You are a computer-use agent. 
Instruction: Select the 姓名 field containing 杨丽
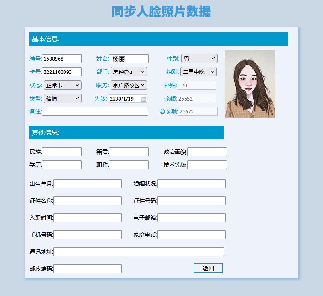click(129, 59)
